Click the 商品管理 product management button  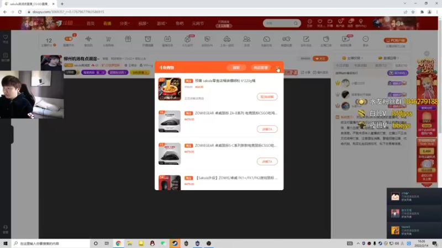click(x=260, y=68)
